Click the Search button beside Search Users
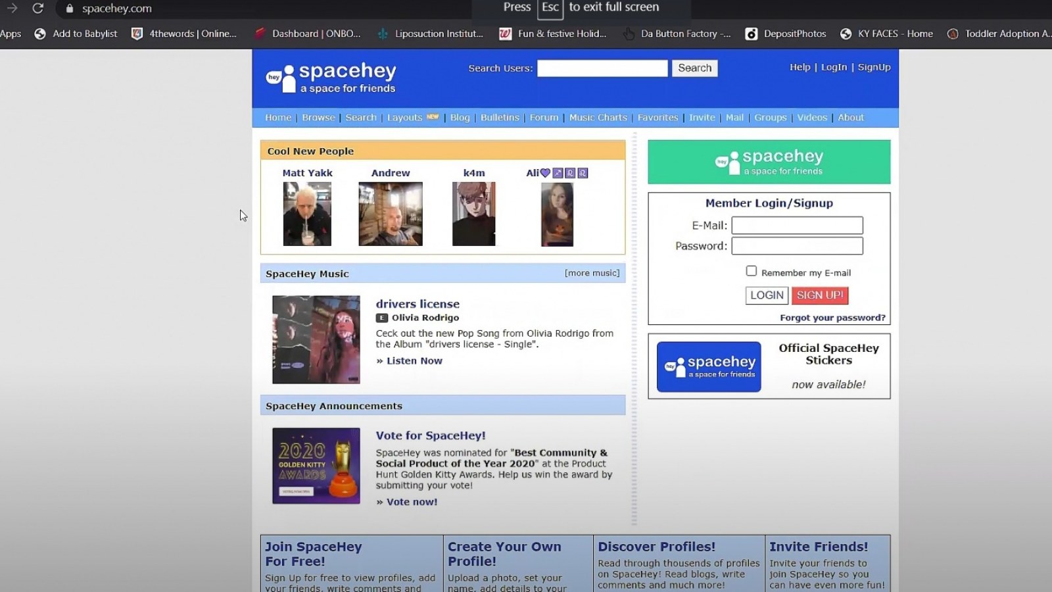 694,68
